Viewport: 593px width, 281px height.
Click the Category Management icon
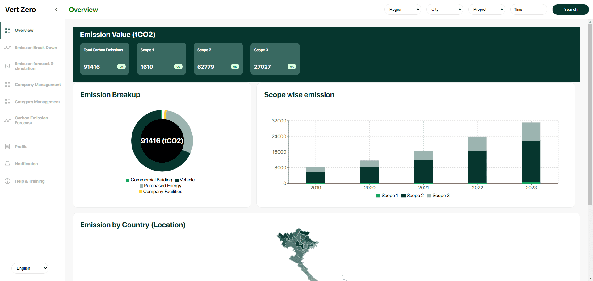pos(7,102)
